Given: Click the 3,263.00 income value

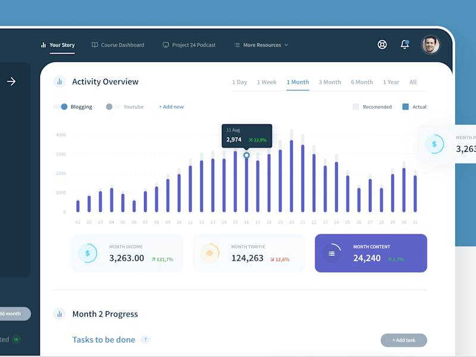Looking at the screenshot, I should coord(127,258).
